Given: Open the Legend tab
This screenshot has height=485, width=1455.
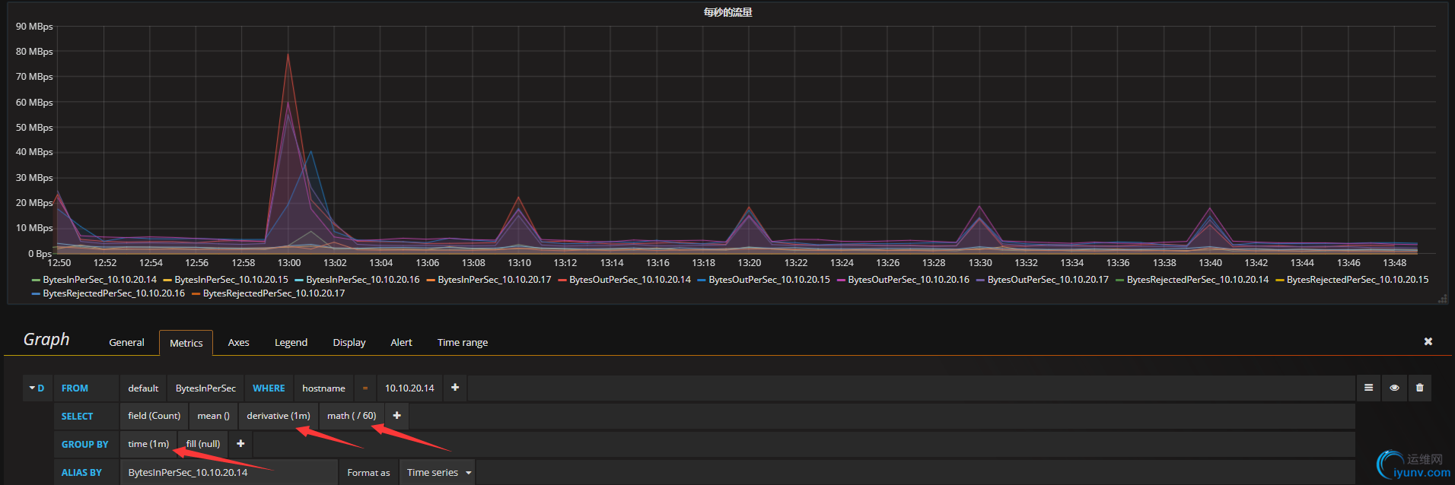Looking at the screenshot, I should tap(291, 343).
